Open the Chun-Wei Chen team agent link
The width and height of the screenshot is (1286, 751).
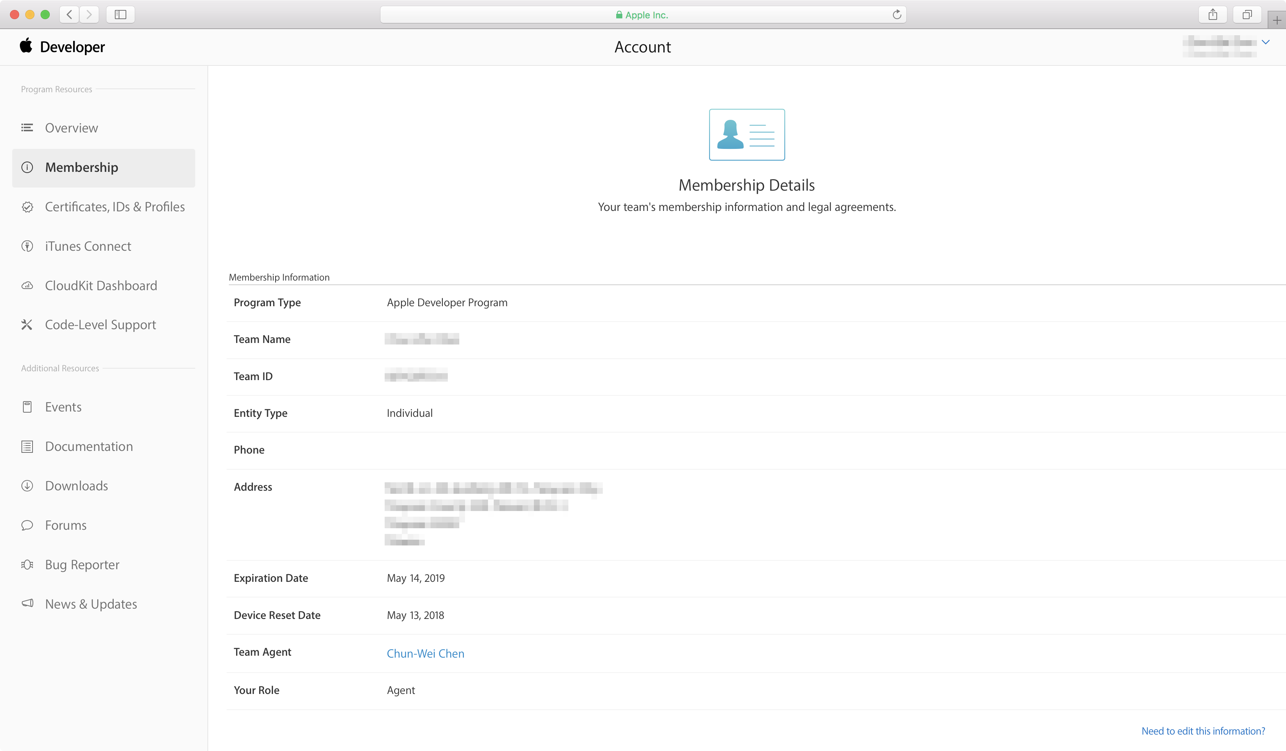pos(425,653)
